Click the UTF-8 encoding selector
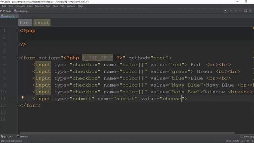This screenshot has height=143, width=254. (245, 141)
